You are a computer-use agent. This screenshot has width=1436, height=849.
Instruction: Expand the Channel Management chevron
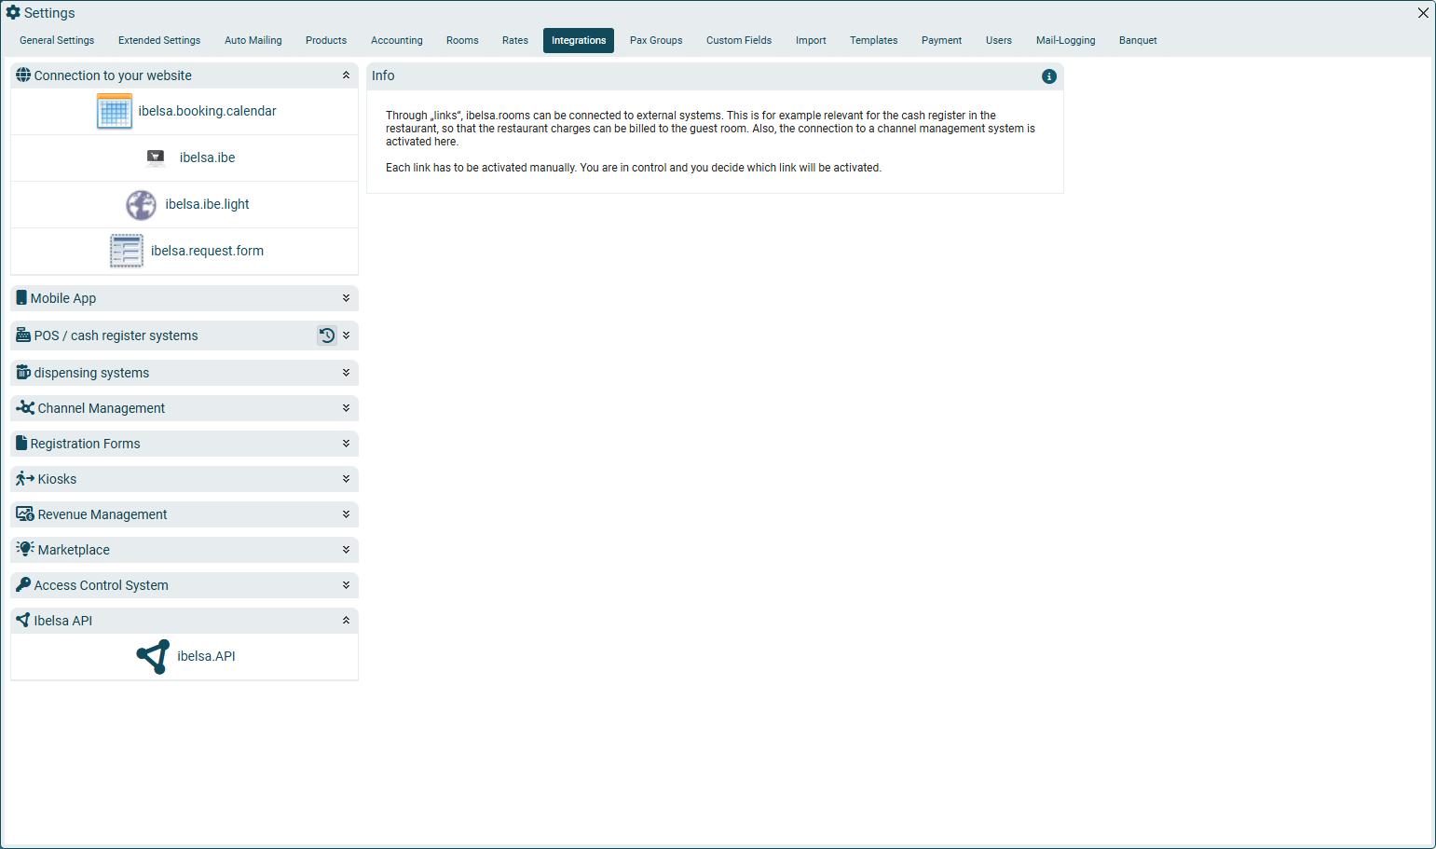[x=346, y=408]
